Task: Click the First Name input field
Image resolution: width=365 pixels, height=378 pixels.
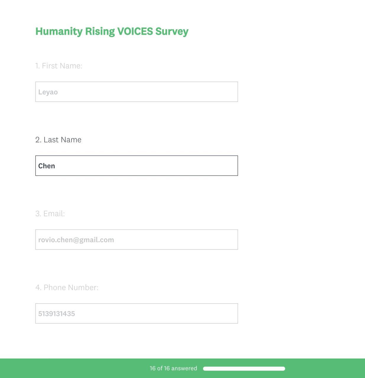Action: tap(137, 92)
